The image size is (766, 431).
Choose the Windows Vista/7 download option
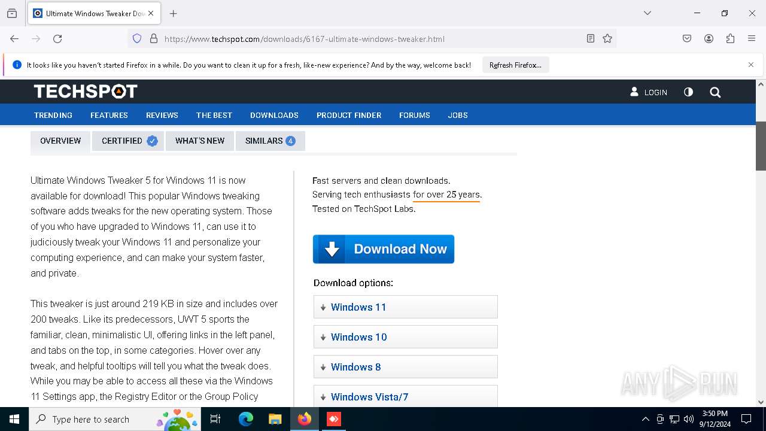pos(406,396)
